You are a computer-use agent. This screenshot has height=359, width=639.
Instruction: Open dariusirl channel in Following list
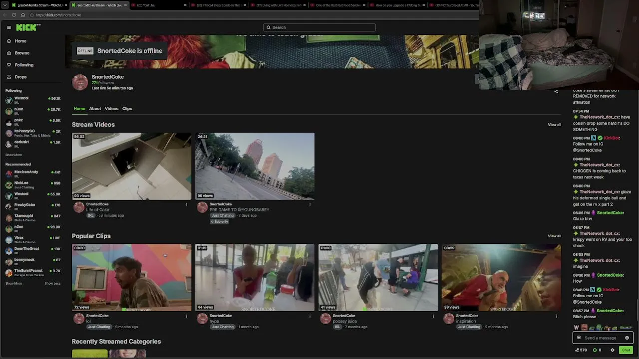pyautogui.click(x=32, y=144)
